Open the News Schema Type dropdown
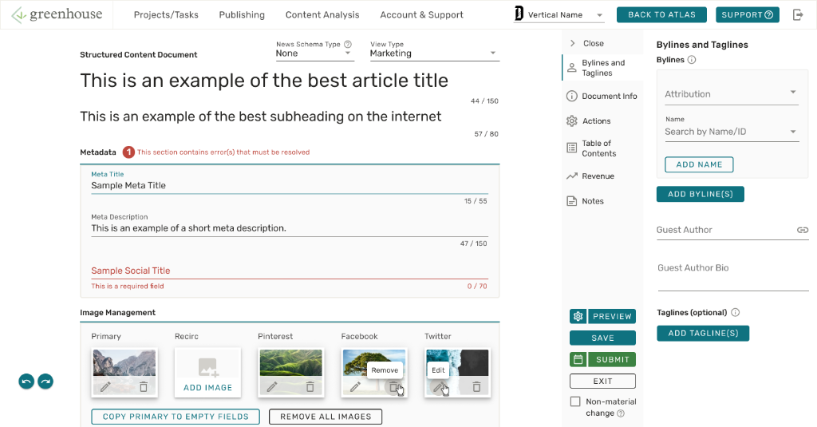Image resolution: width=817 pixels, height=427 pixels. pos(314,53)
